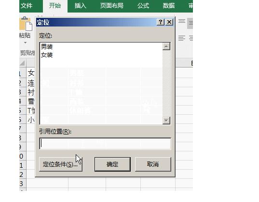The width and height of the screenshot is (259, 202).
Task: Click the 引用位置 input field
Action: [x=105, y=144]
